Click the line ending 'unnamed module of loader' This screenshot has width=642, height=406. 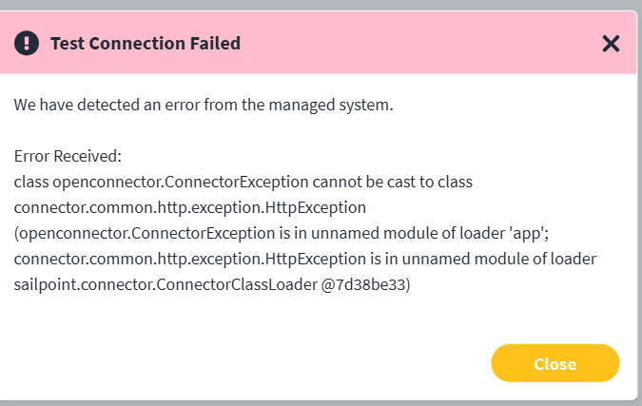pos(305,259)
